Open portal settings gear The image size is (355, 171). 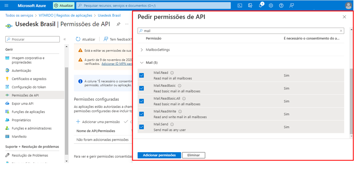tap(271, 6)
